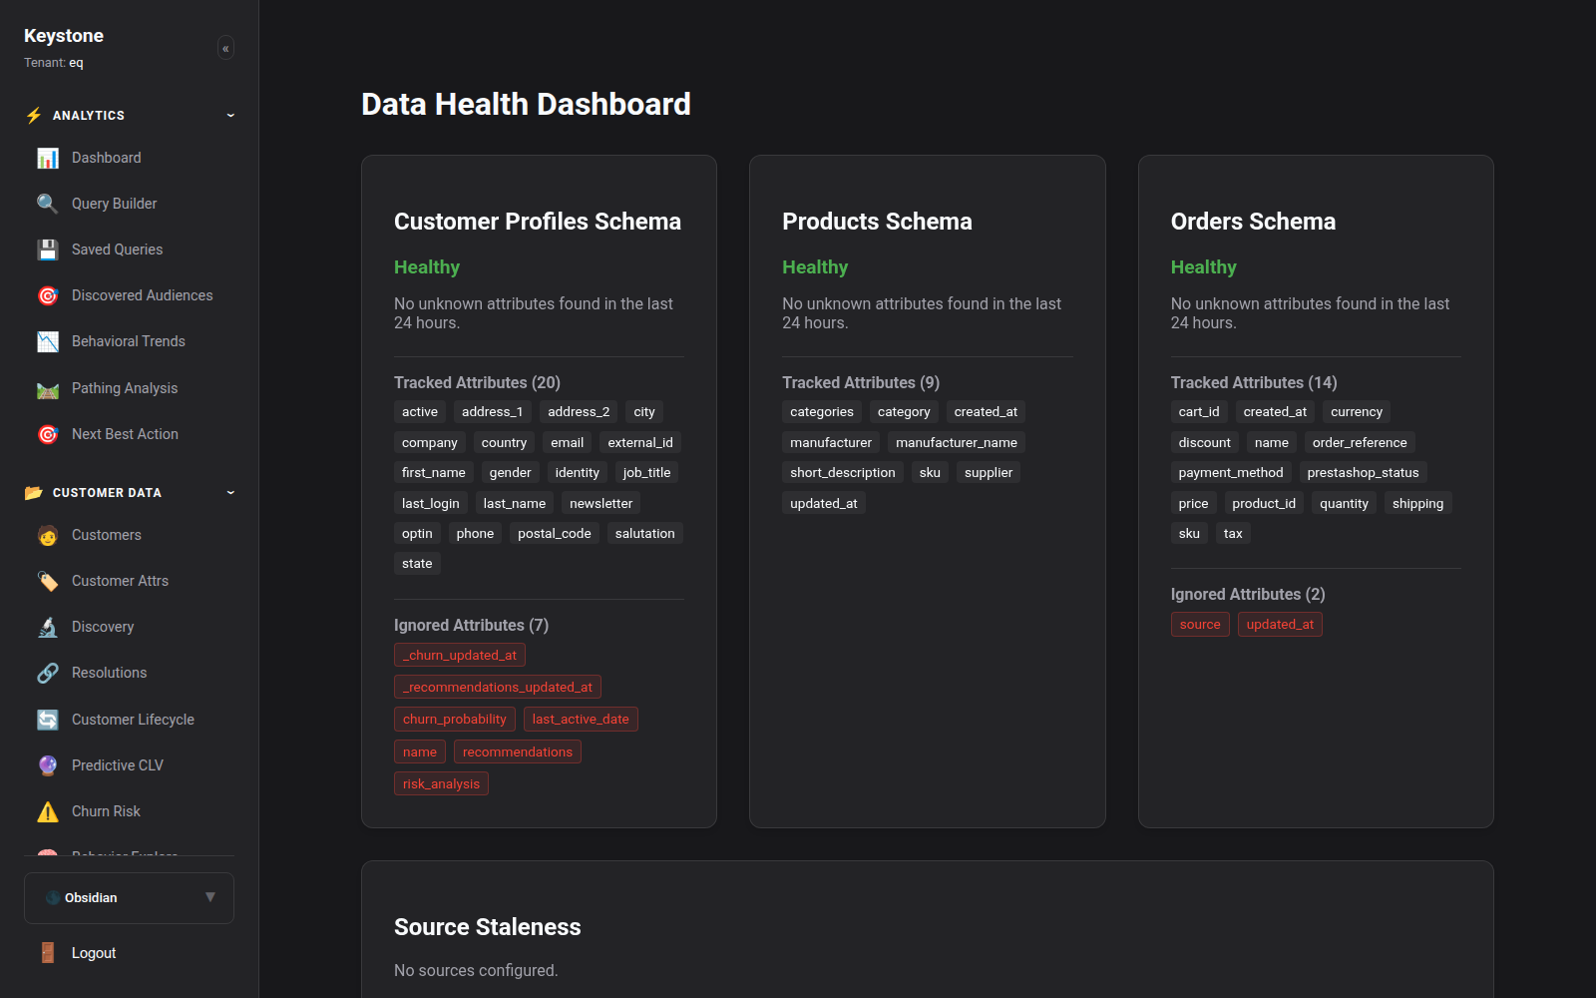Click the Customer Lifecycle cycle icon
The image size is (1596, 998).
click(48, 720)
